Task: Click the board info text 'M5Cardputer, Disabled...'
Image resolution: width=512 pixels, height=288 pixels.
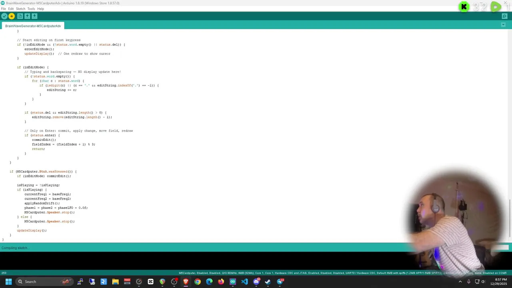Action: [x=342, y=273]
